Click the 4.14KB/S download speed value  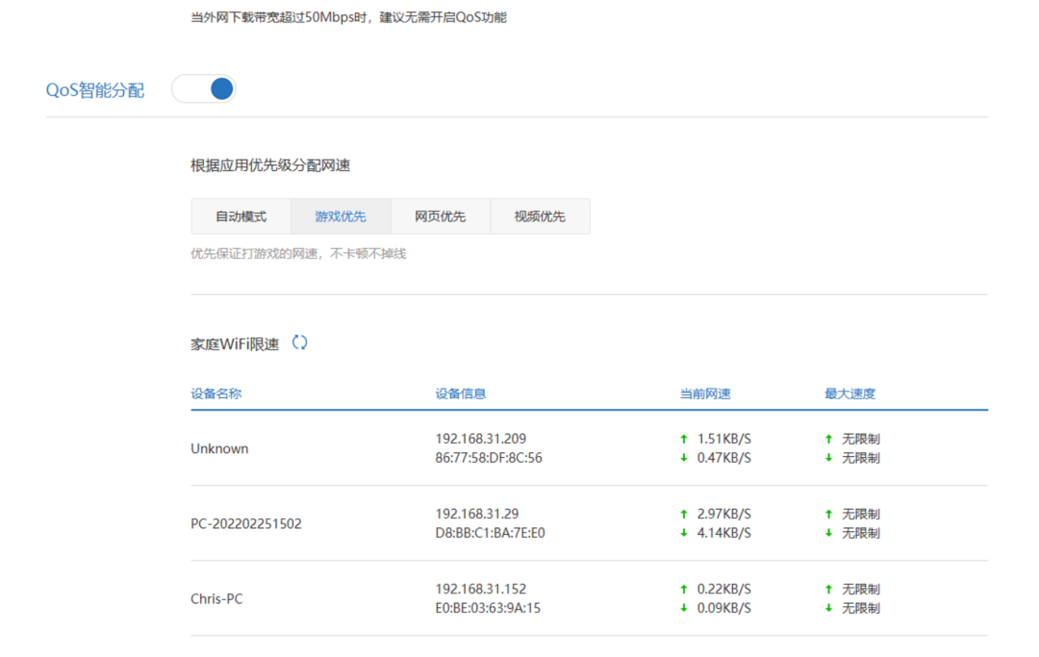[x=723, y=533]
